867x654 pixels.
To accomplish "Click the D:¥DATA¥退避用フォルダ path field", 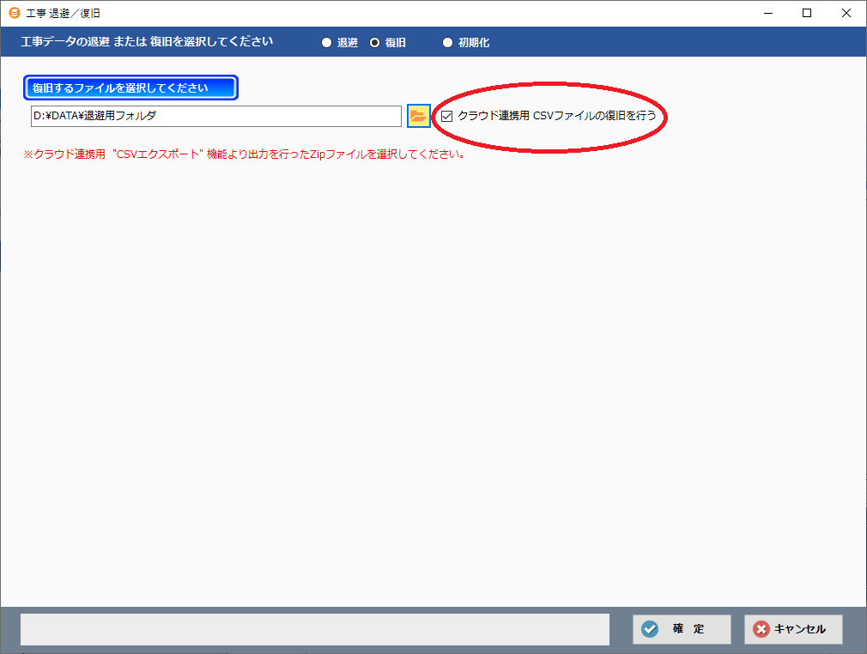I will [x=215, y=116].
